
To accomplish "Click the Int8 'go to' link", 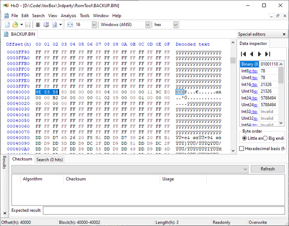I will pyautogui.click(x=251, y=71).
